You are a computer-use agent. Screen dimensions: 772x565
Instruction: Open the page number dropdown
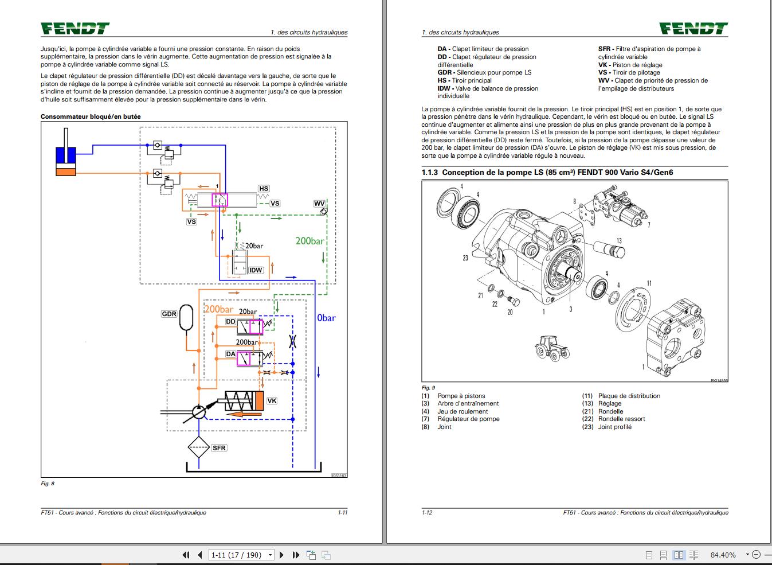(269, 555)
